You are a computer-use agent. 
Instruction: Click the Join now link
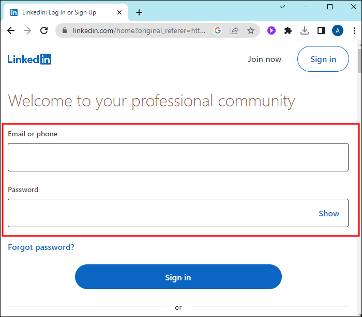[264, 59]
